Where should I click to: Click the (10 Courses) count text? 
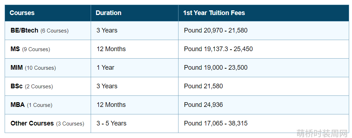40,68
